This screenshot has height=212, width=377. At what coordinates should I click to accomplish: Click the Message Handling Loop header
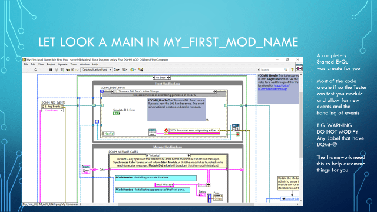[167, 147]
